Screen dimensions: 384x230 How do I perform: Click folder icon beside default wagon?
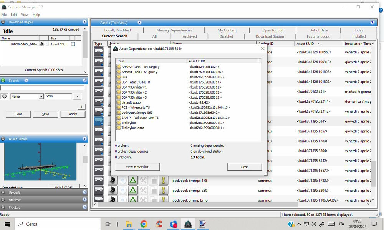[x=119, y=102]
